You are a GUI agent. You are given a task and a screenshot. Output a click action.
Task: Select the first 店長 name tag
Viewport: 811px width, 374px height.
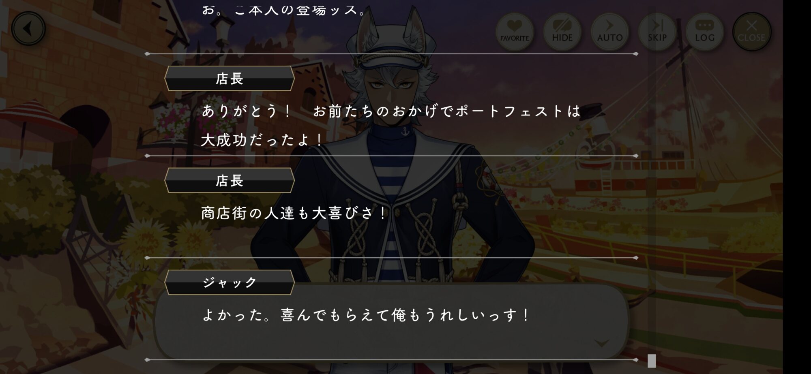[229, 78]
